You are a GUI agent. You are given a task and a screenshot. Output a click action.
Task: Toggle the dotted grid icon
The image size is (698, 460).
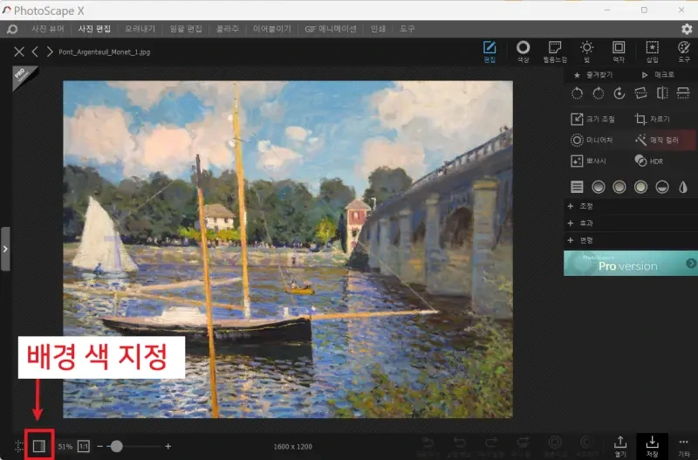tap(19, 446)
